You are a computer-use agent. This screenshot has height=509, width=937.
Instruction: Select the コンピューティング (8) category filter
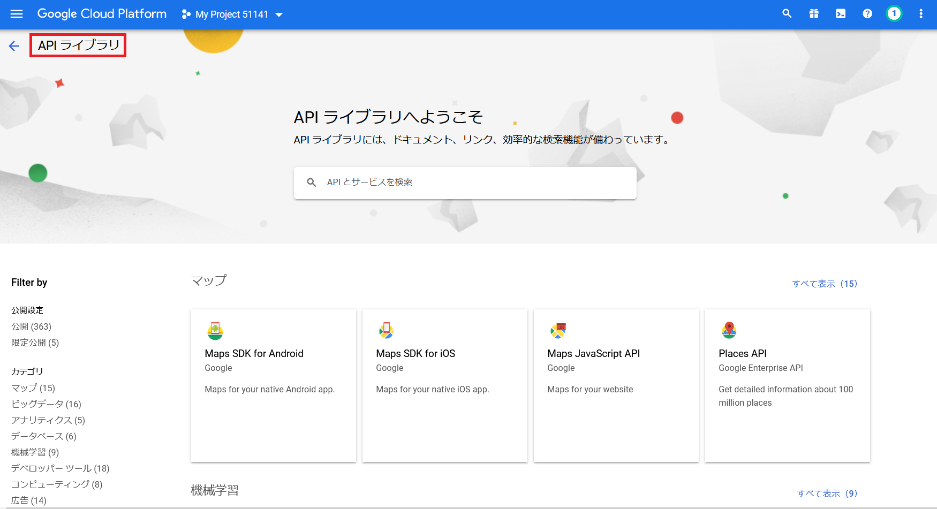57,484
